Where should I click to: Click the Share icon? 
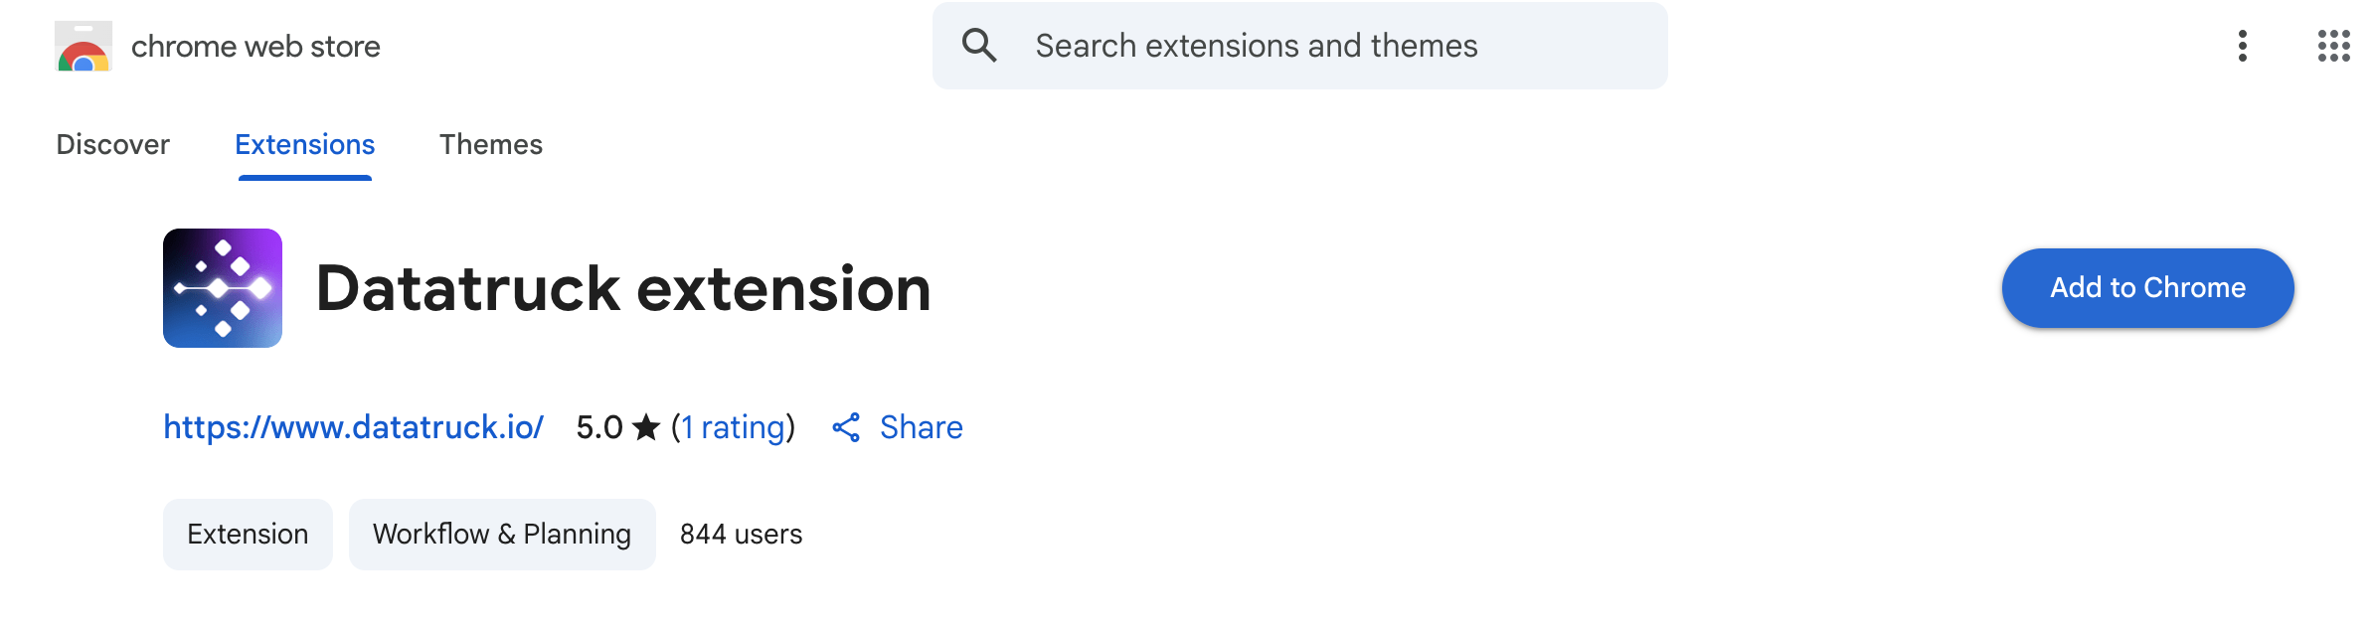[846, 427]
